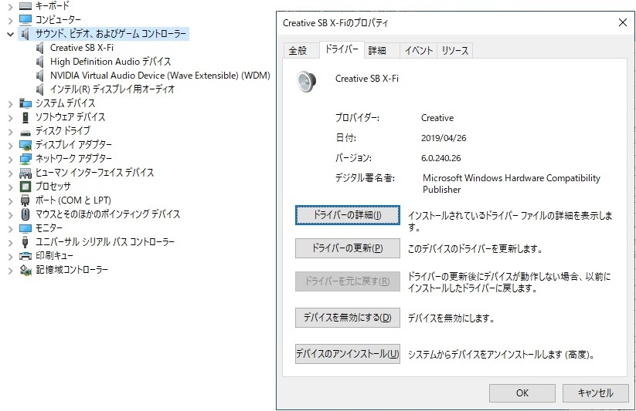
Task: Expand the システム デバイス node
Action: coord(10,103)
